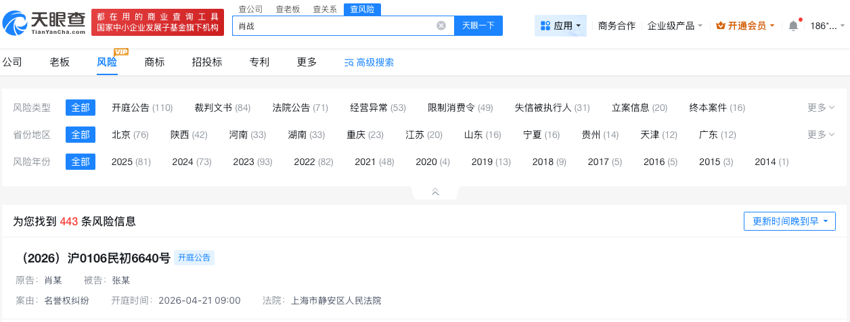Select the 查风险 search tab
Image resolution: width=850 pixels, height=322 pixels.
click(x=362, y=9)
